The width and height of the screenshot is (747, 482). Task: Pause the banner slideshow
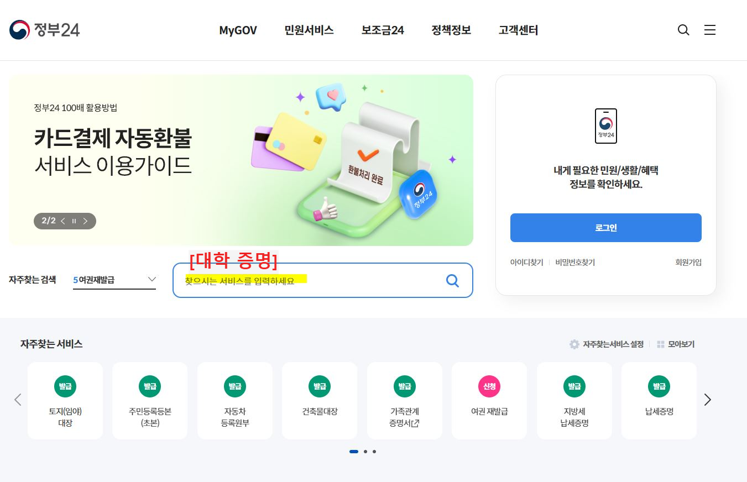74,221
